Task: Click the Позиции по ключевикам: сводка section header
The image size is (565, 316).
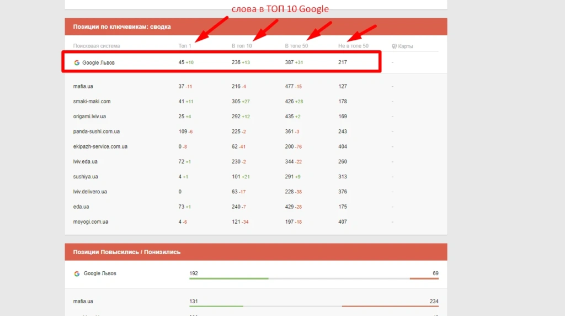Action: click(256, 27)
